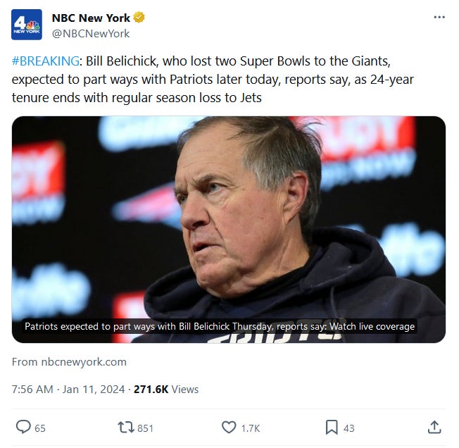Click the 7:56 AM Jan 11, 2024 timestamp
Screen dimensions: 459x448
tap(68, 389)
